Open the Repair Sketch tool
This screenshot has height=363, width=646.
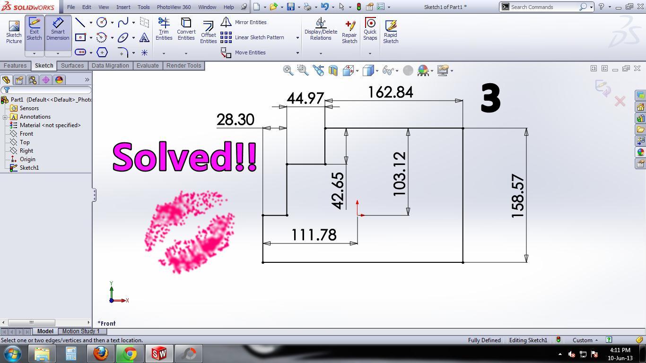tap(349, 32)
